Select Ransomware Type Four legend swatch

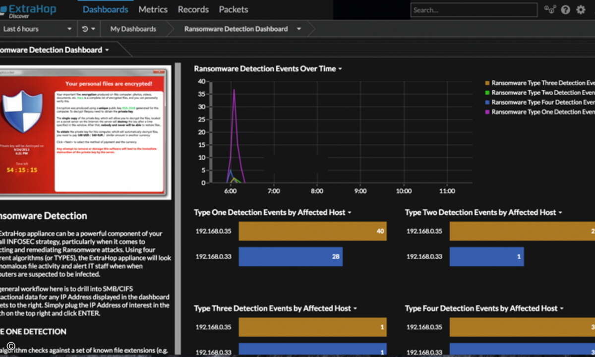[487, 103]
